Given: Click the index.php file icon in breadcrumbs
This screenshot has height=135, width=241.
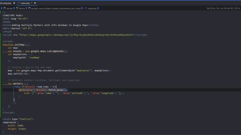Looking at the screenshot, I should click(x=85, y=8).
